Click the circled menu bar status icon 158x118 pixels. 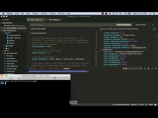pyautogui.click(x=110, y=13)
